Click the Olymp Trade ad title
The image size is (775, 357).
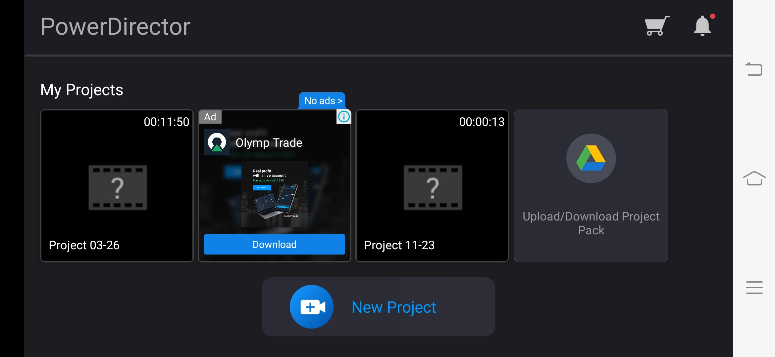(269, 143)
